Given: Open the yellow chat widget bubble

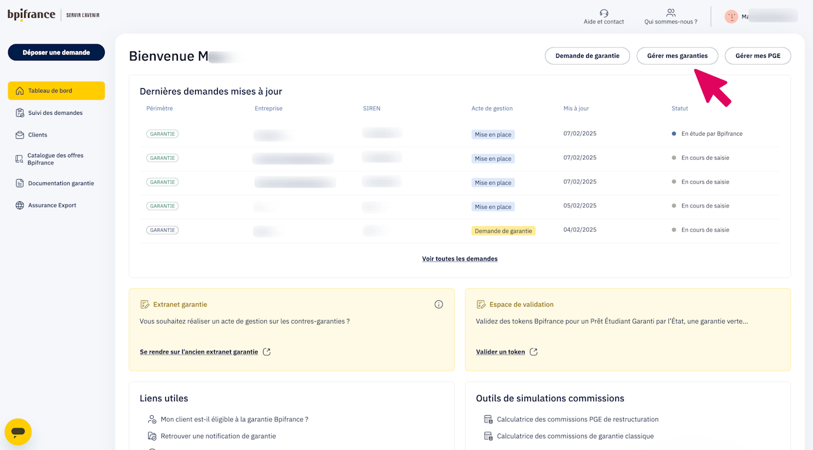Looking at the screenshot, I should [18, 432].
